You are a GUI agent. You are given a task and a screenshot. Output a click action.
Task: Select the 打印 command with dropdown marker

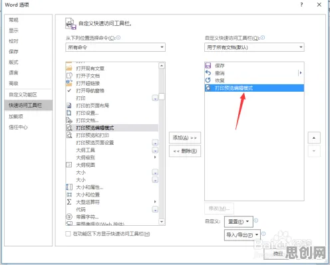coord(112,98)
